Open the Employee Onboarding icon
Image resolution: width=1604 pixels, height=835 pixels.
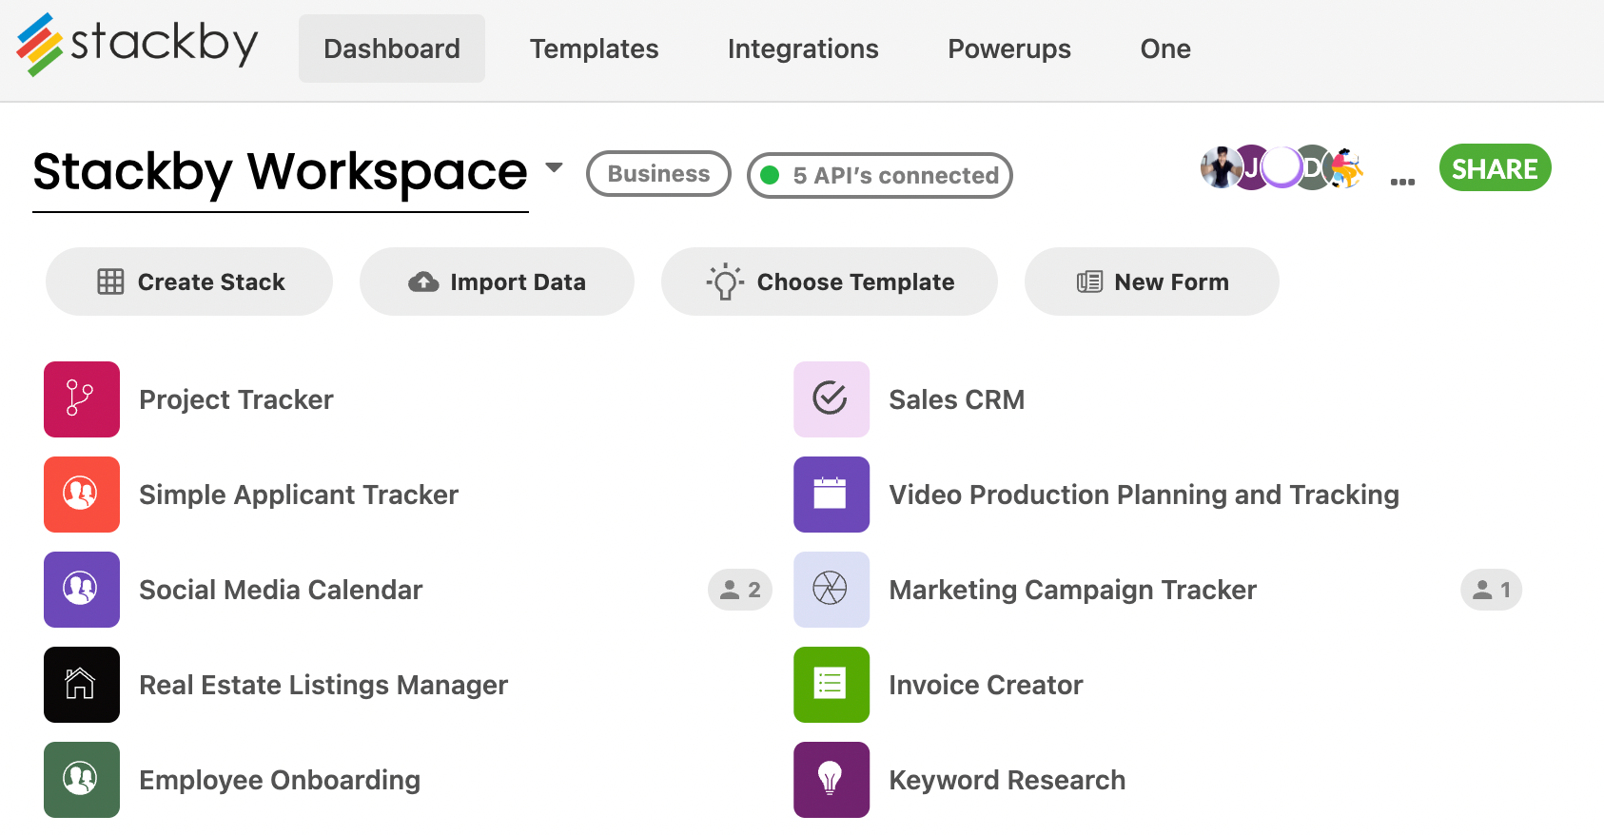tap(82, 780)
